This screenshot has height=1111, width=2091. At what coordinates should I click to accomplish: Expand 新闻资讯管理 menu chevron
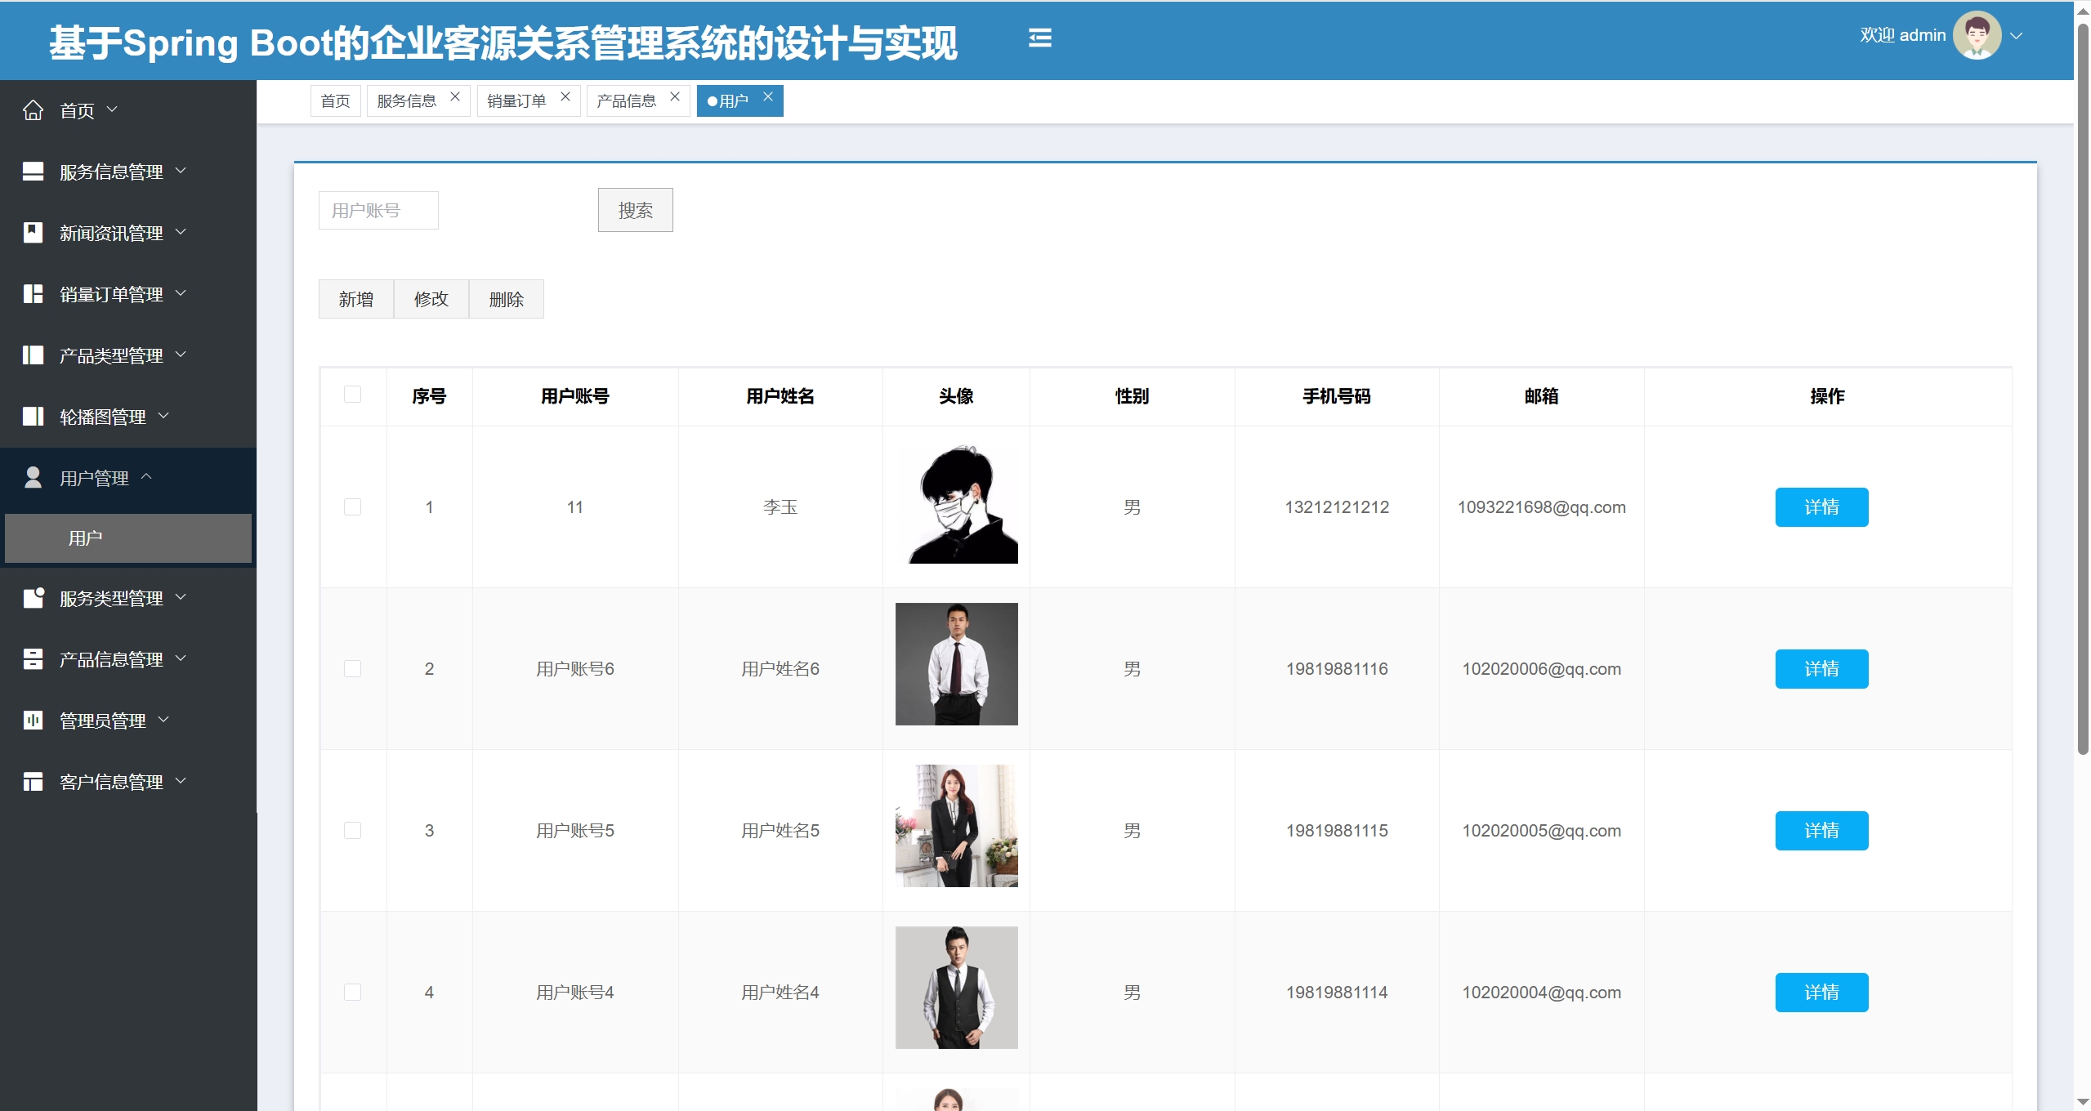(181, 232)
